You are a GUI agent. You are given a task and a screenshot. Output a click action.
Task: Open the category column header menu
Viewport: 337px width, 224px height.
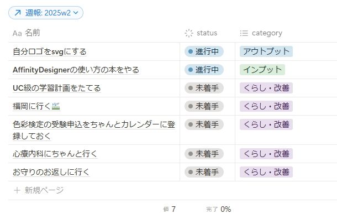(267, 33)
